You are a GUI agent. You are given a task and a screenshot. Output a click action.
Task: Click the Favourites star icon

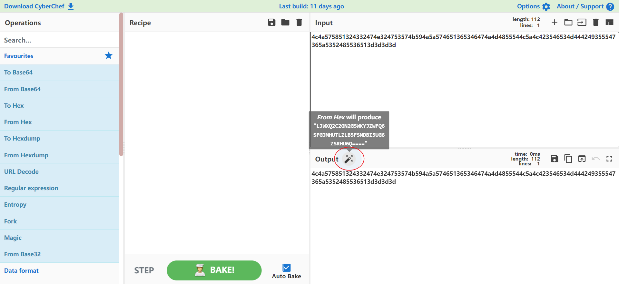tap(109, 55)
